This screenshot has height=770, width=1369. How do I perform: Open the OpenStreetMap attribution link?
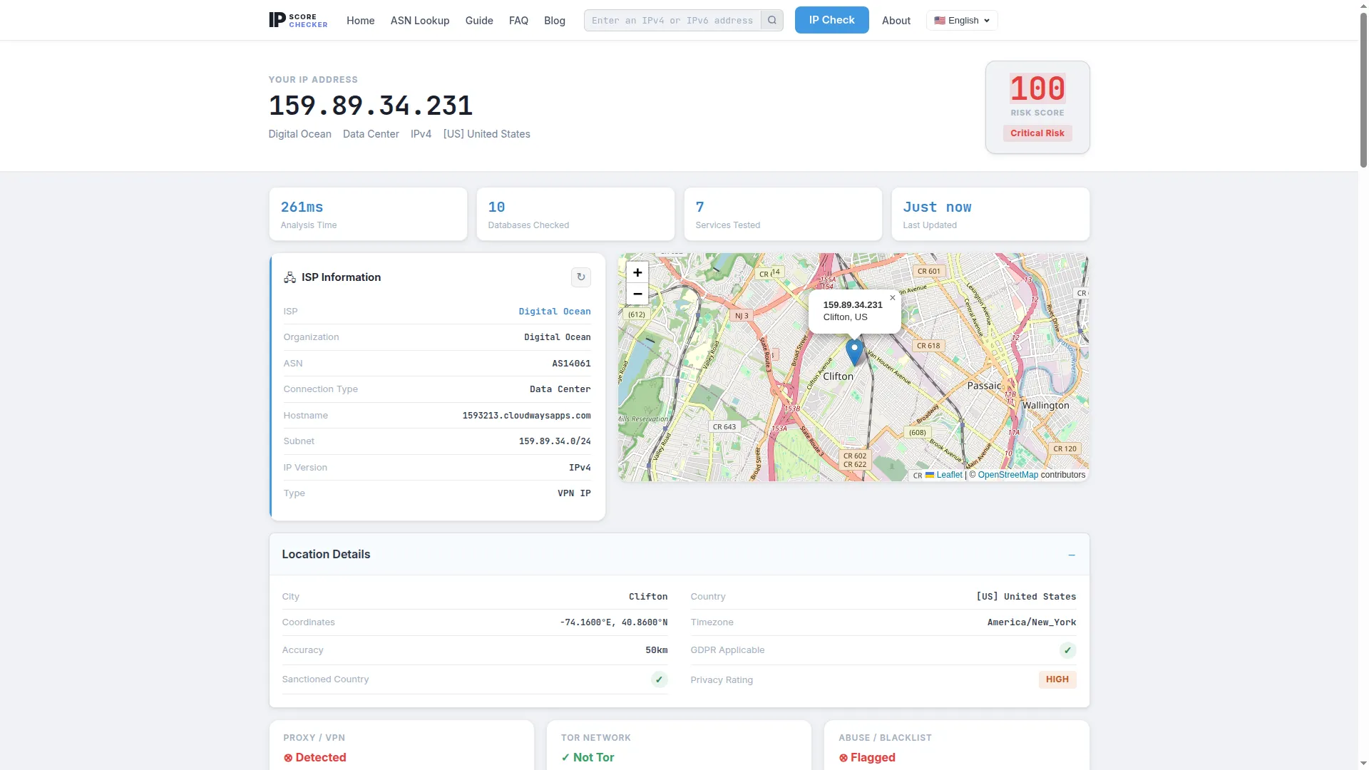coord(1008,475)
